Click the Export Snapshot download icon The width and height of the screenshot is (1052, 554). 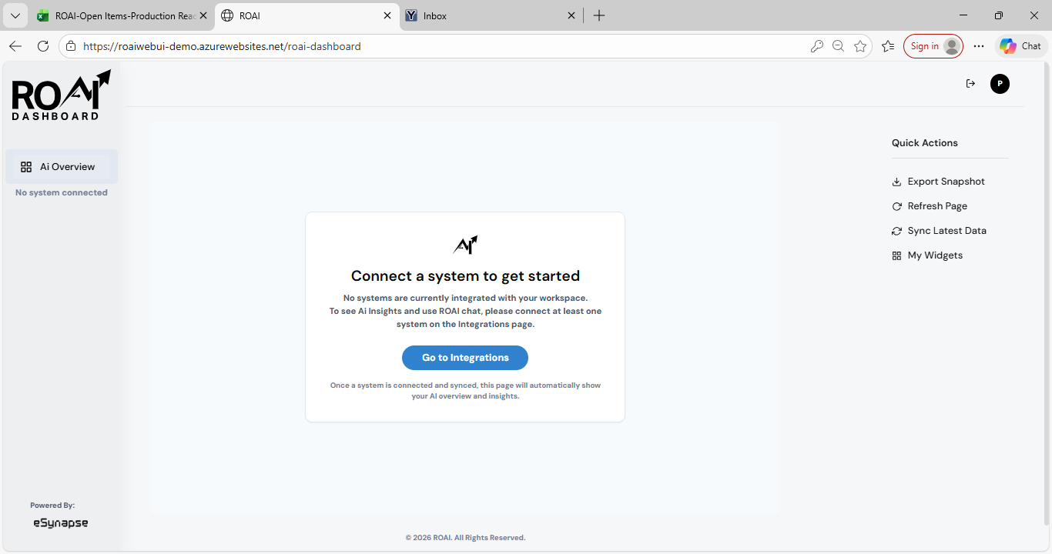point(896,182)
